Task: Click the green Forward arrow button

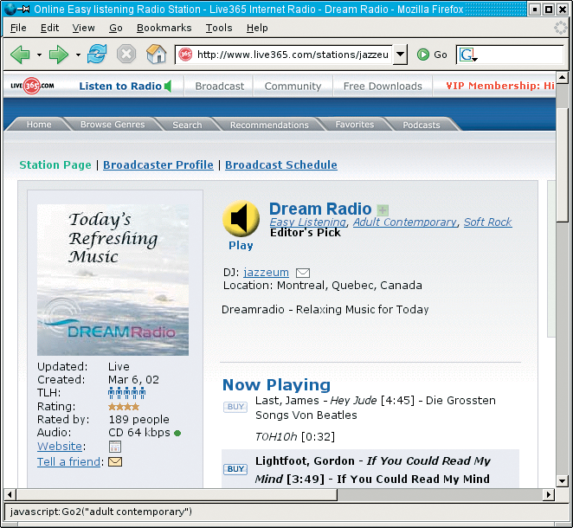Action: click(59, 55)
